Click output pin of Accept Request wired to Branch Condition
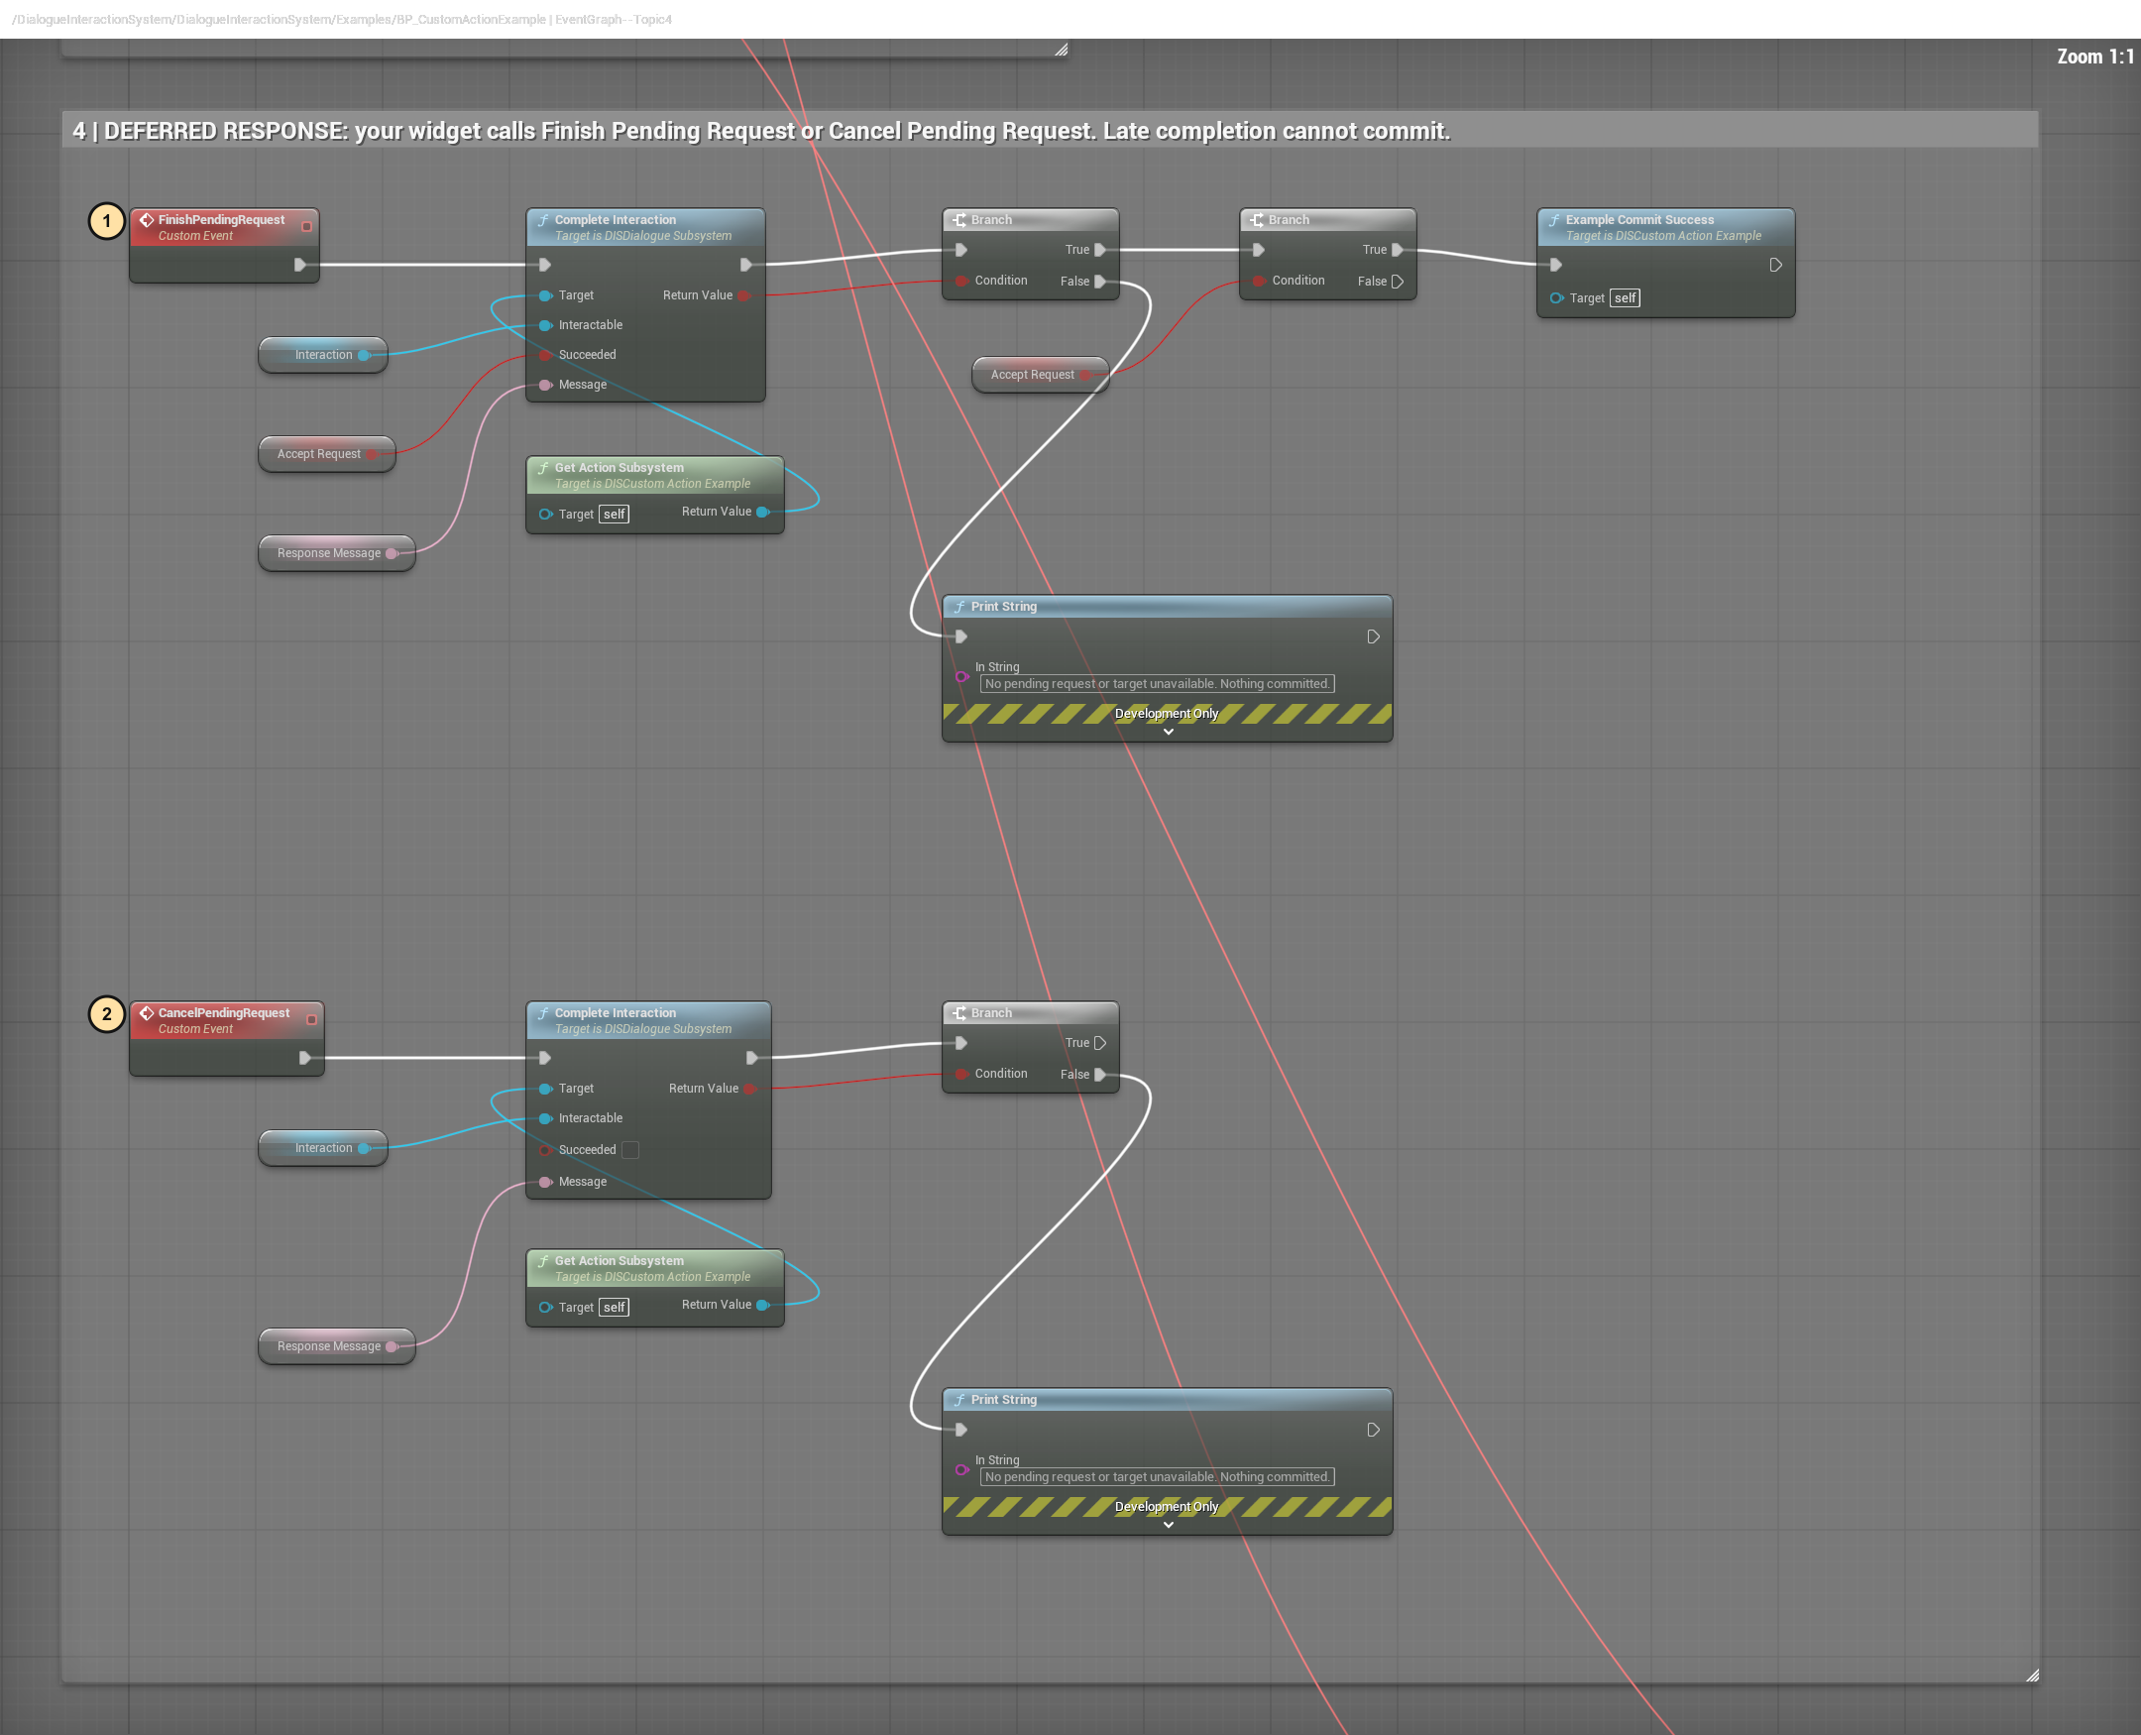Image resolution: width=2141 pixels, height=1735 pixels. [1085, 375]
